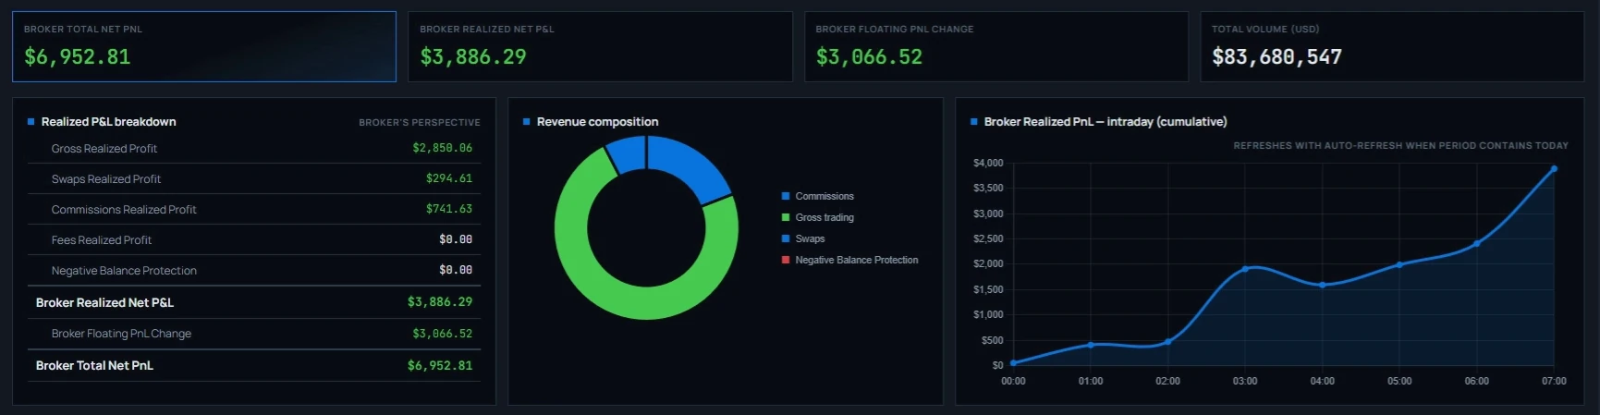Click the 03:00 x-axis label
1600x415 pixels.
coord(1245,381)
